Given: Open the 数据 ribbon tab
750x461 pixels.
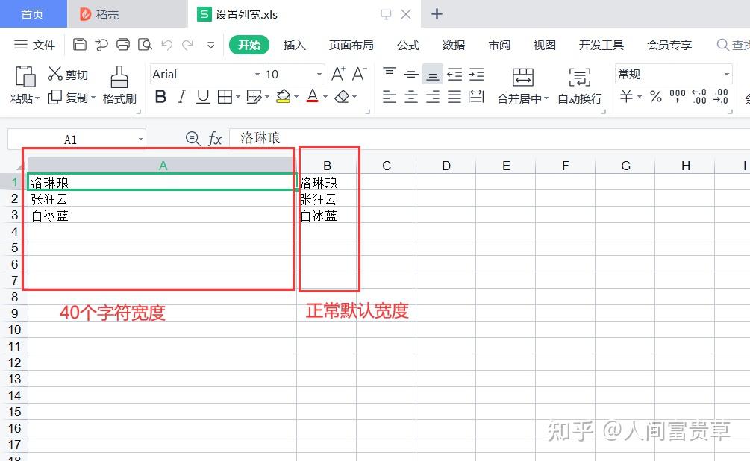Looking at the screenshot, I should coord(452,45).
